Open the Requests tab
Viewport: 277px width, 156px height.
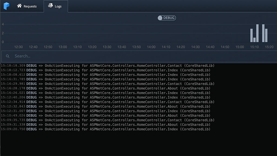27,6
